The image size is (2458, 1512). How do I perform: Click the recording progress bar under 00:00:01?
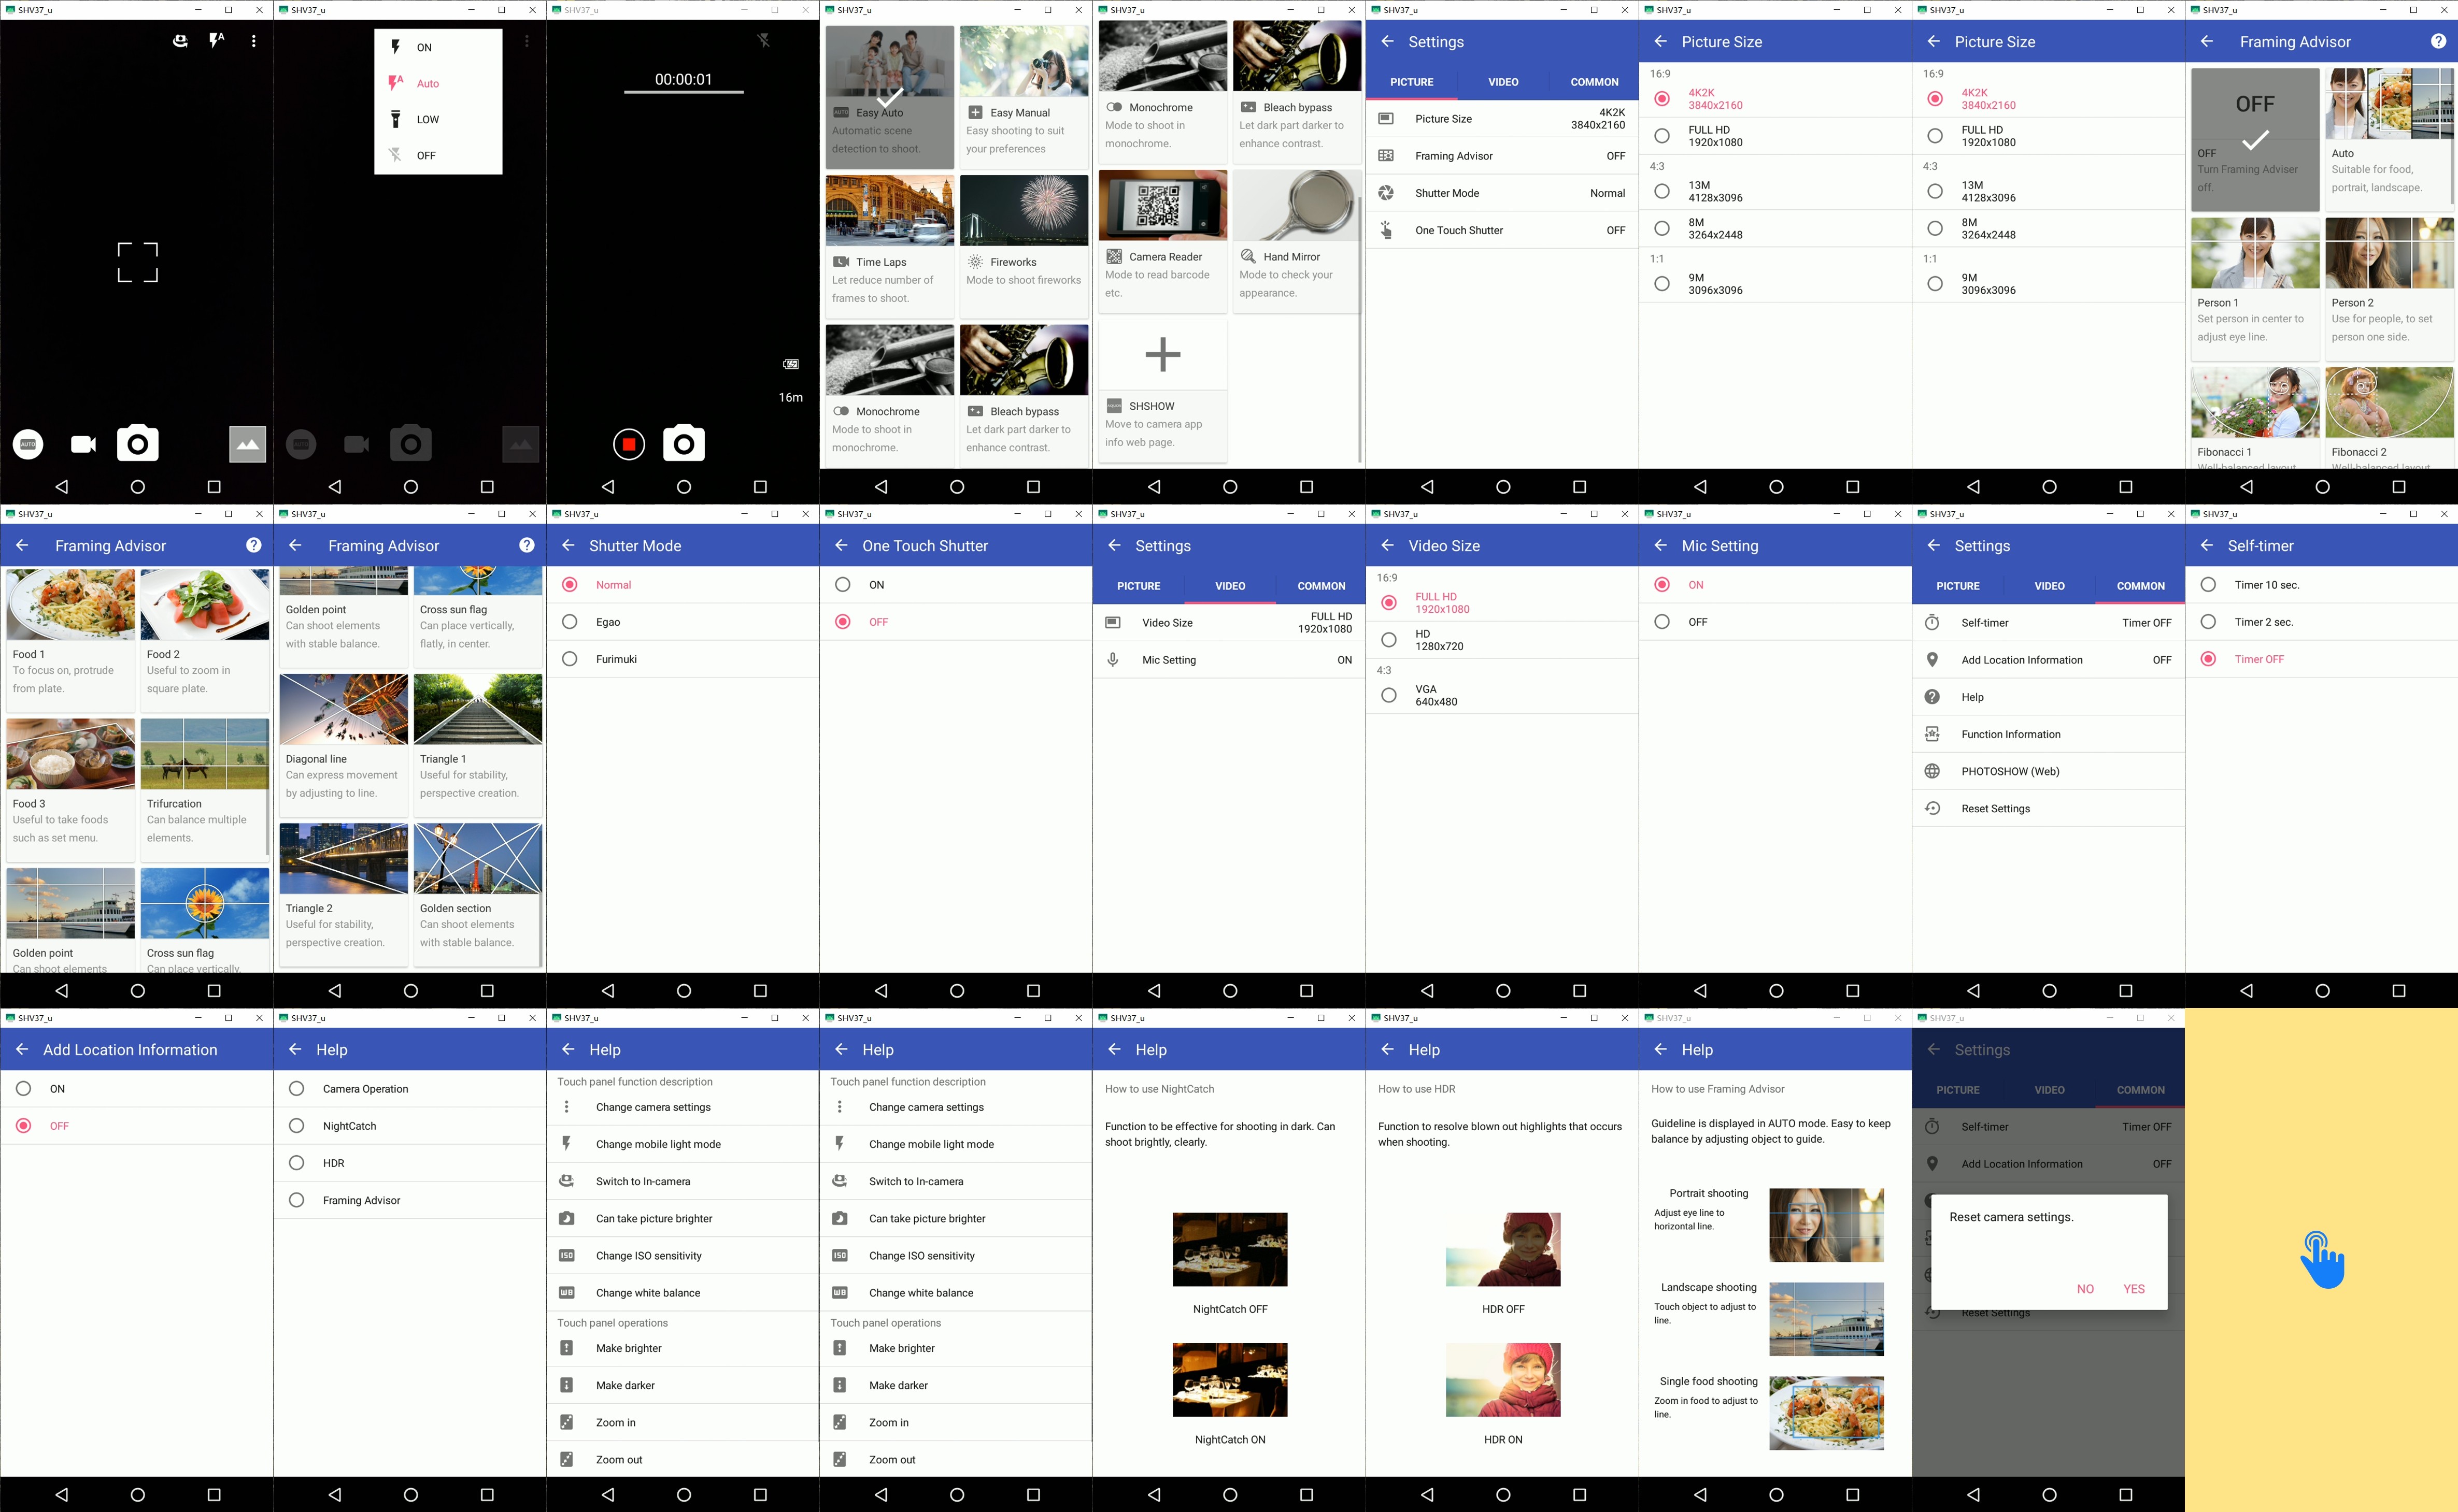point(683,92)
